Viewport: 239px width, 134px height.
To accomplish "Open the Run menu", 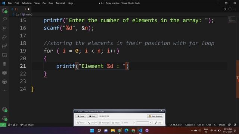I will [x=51, y=3].
